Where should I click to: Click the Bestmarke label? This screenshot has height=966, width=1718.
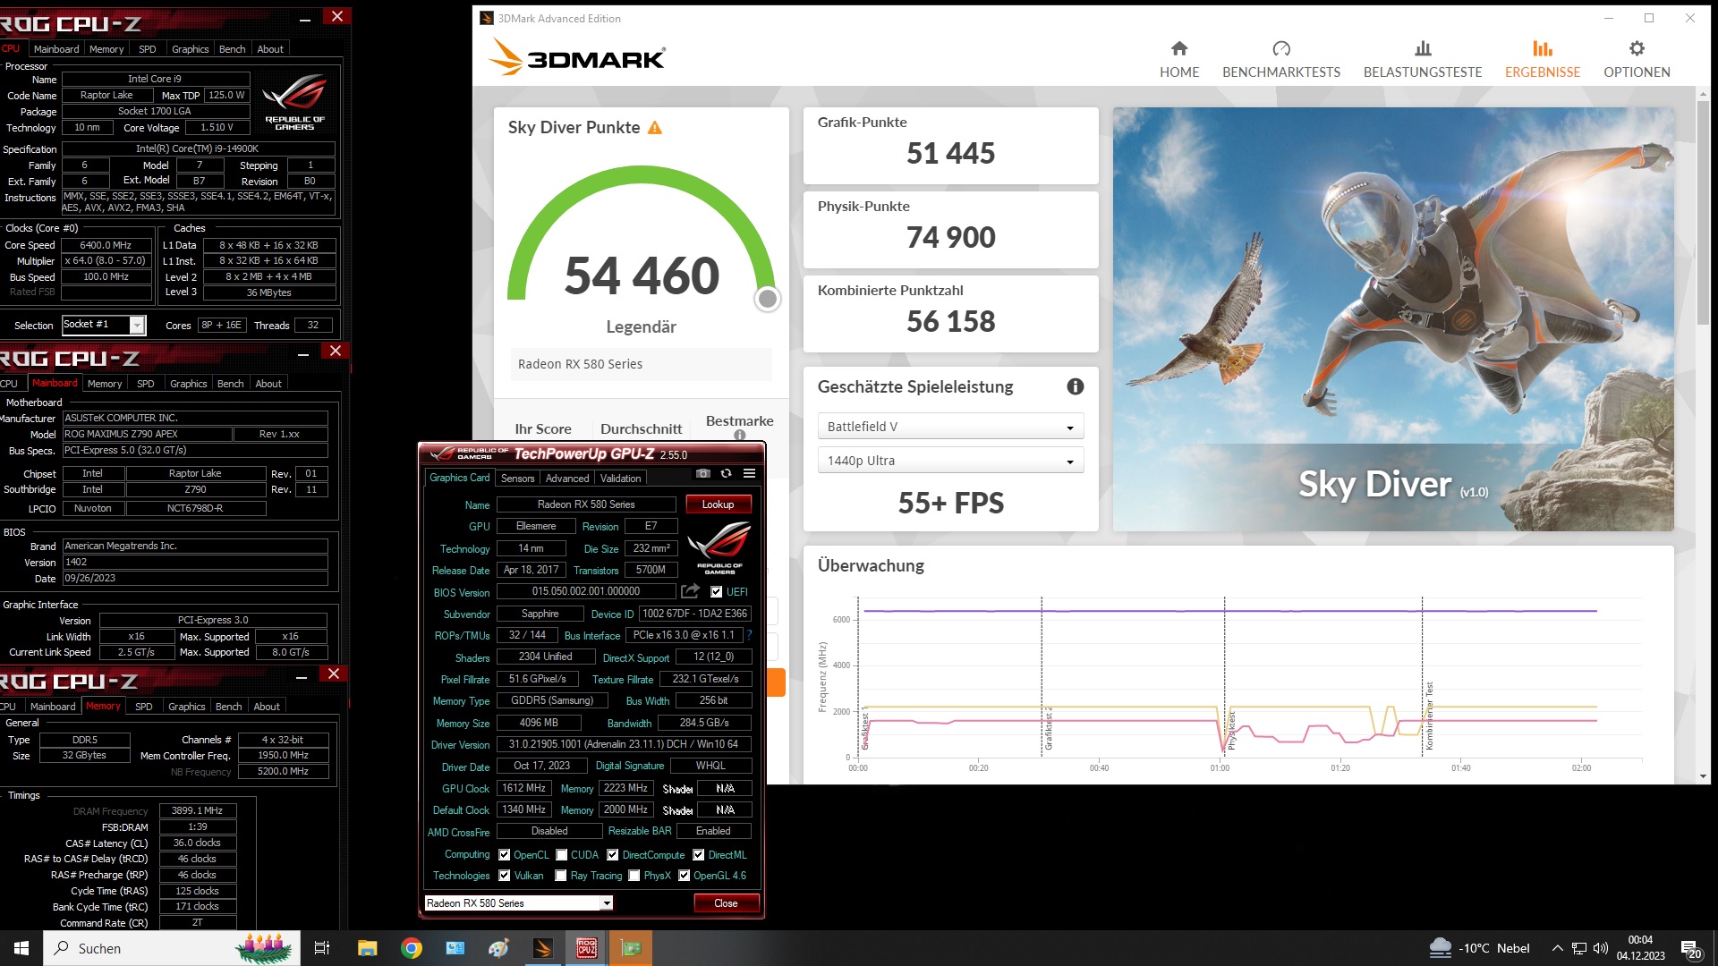739,421
